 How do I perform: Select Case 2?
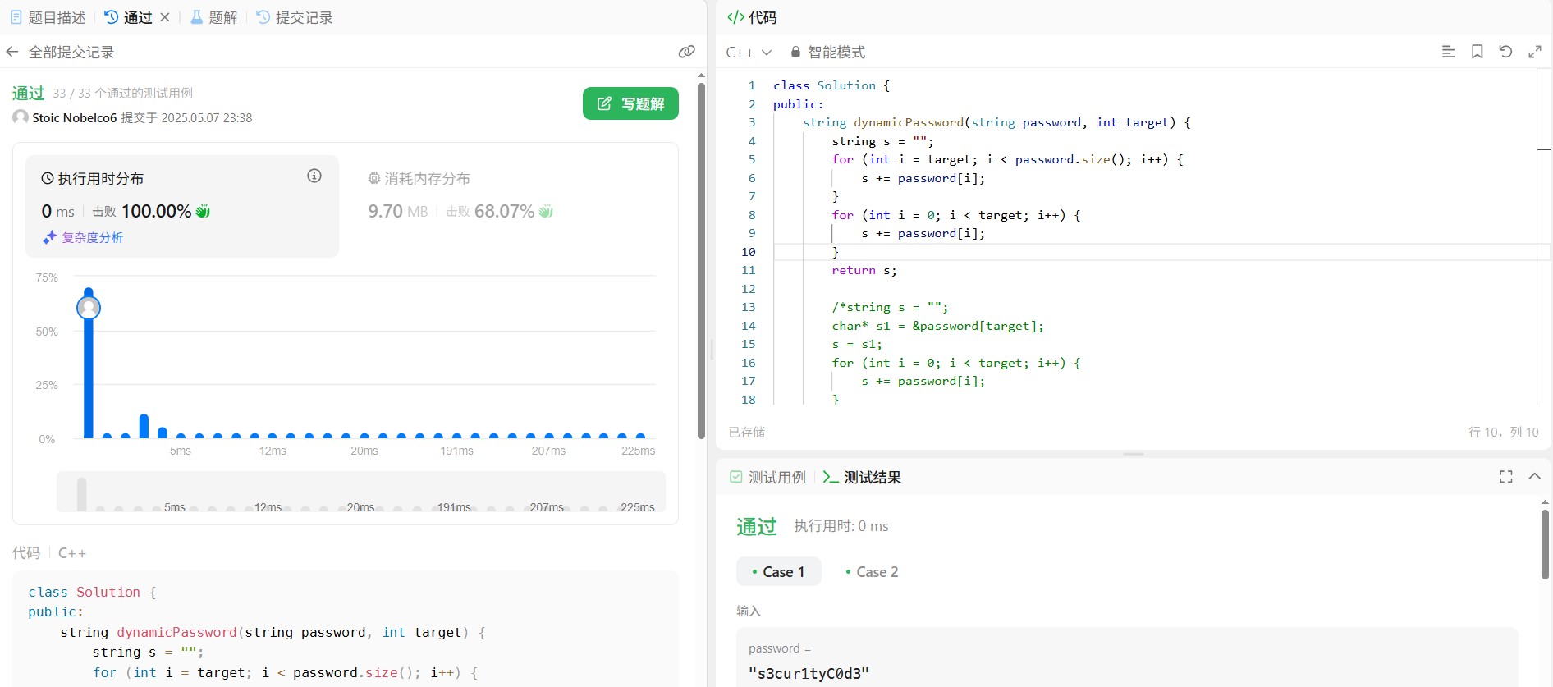click(872, 572)
